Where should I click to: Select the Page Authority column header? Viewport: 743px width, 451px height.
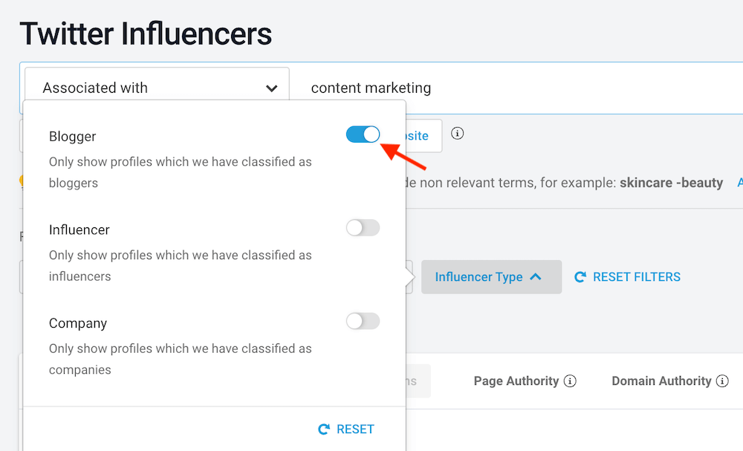point(516,380)
